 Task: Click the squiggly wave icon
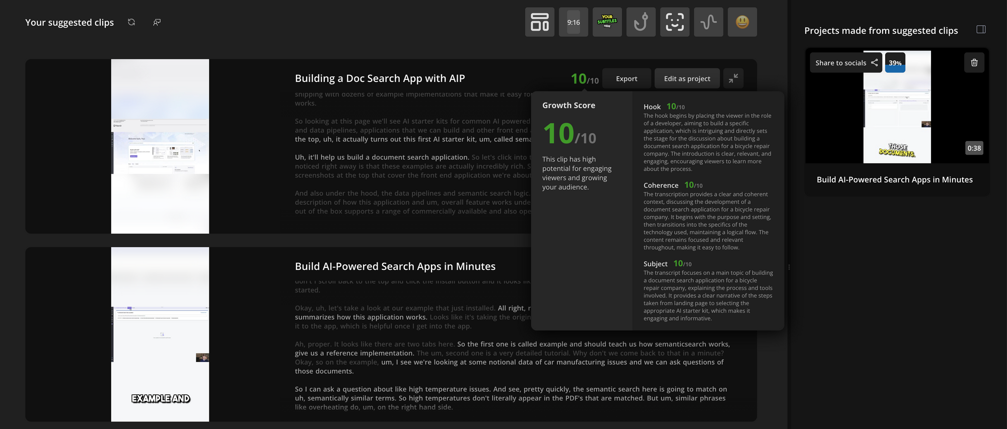tap(708, 22)
